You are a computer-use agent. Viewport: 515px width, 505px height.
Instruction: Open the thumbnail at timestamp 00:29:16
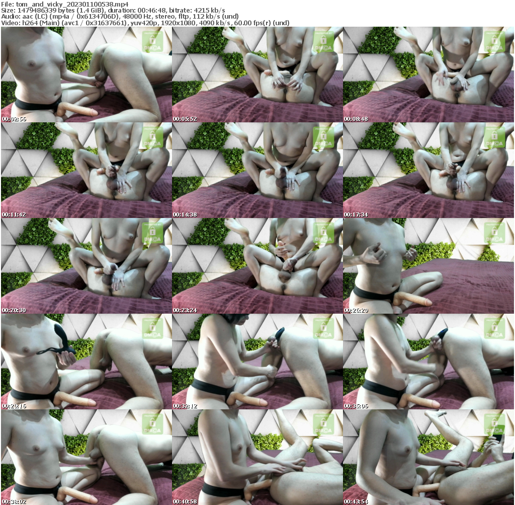(x=86, y=362)
